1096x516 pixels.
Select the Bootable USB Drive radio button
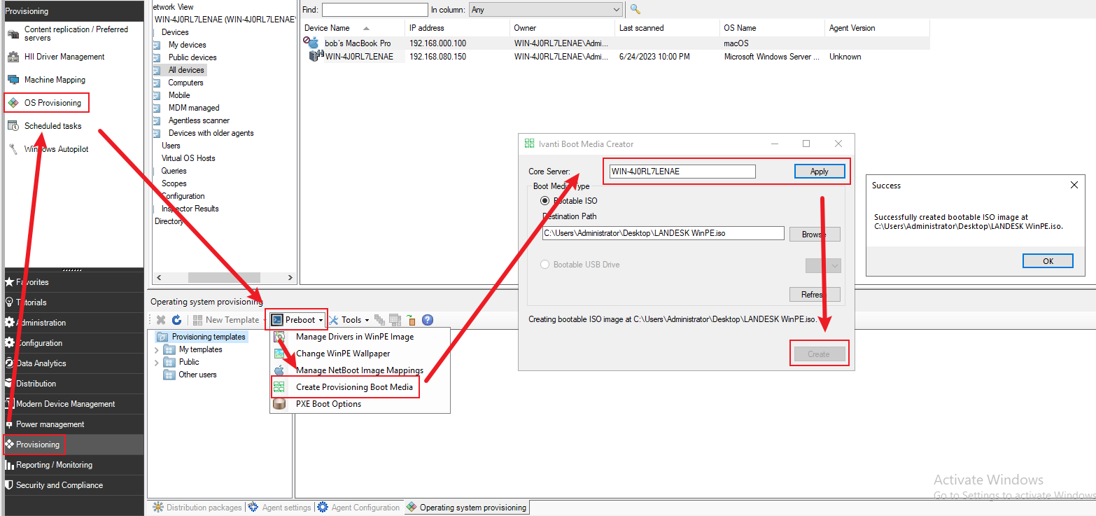point(545,265)
